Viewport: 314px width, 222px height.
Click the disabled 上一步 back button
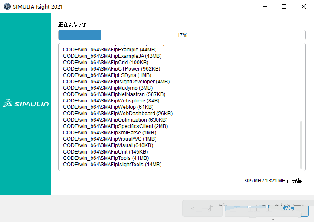[x=202, y=208]
